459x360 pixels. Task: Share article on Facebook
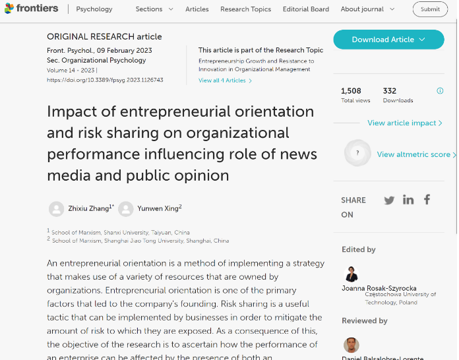pos(427,200)
